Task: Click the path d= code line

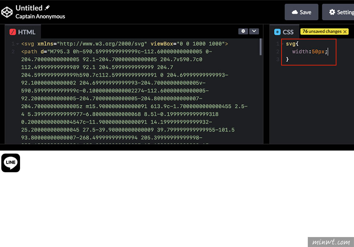Action: coord(117,51)
